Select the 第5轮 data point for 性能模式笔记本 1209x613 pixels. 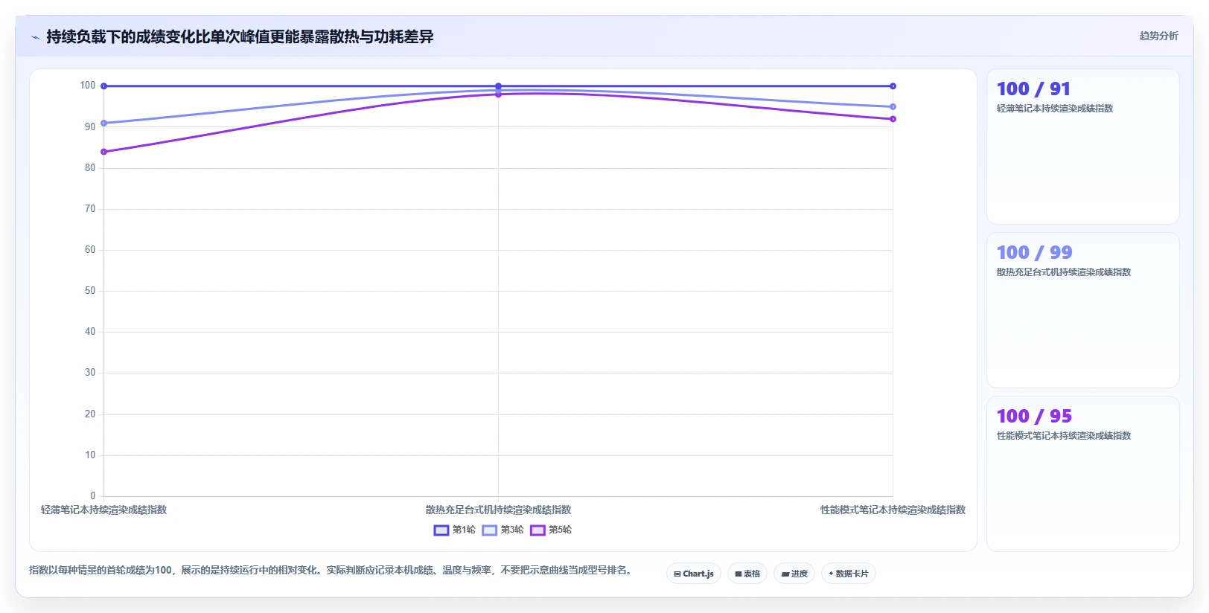click(893, 119)
